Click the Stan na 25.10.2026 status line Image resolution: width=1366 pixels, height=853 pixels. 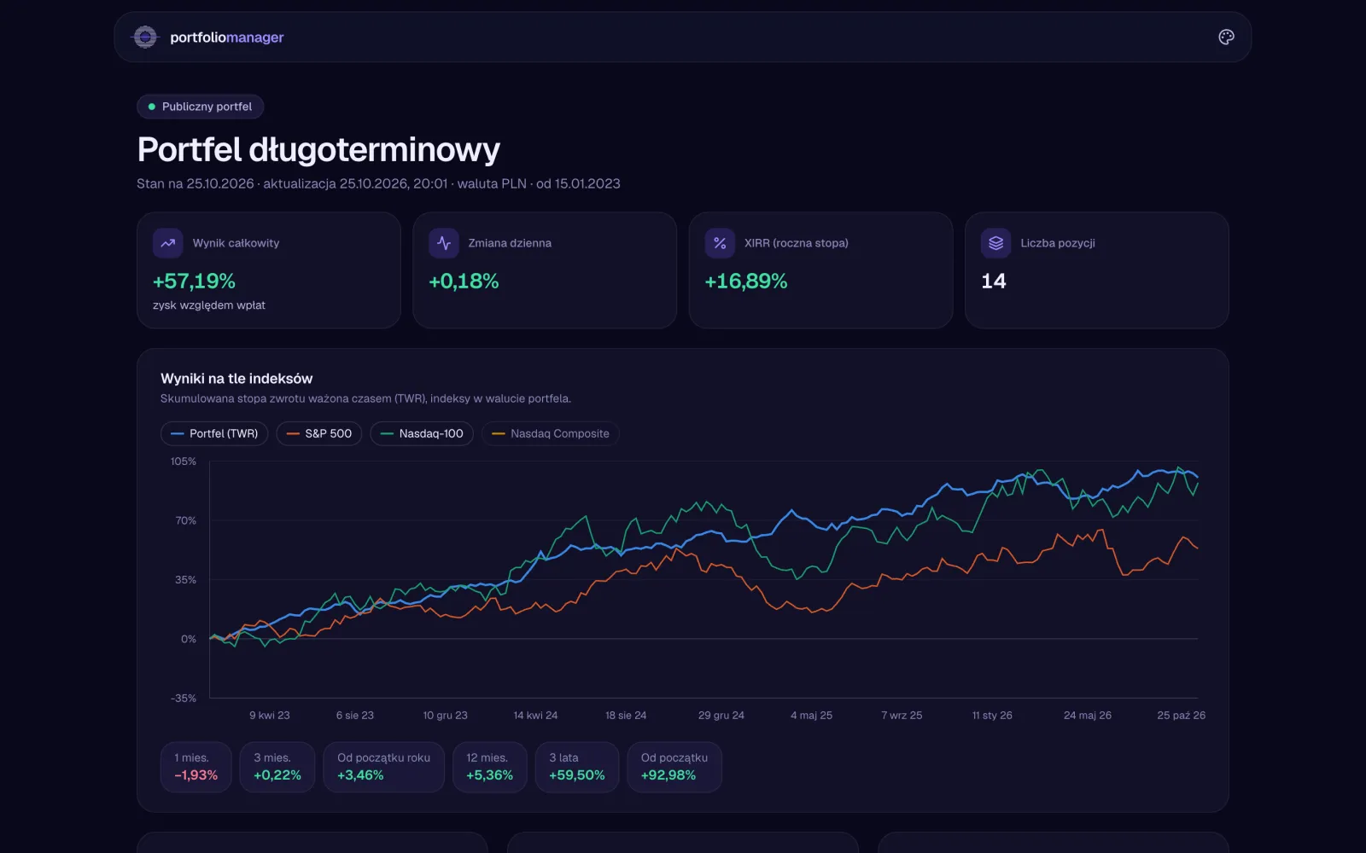[378, 183]
